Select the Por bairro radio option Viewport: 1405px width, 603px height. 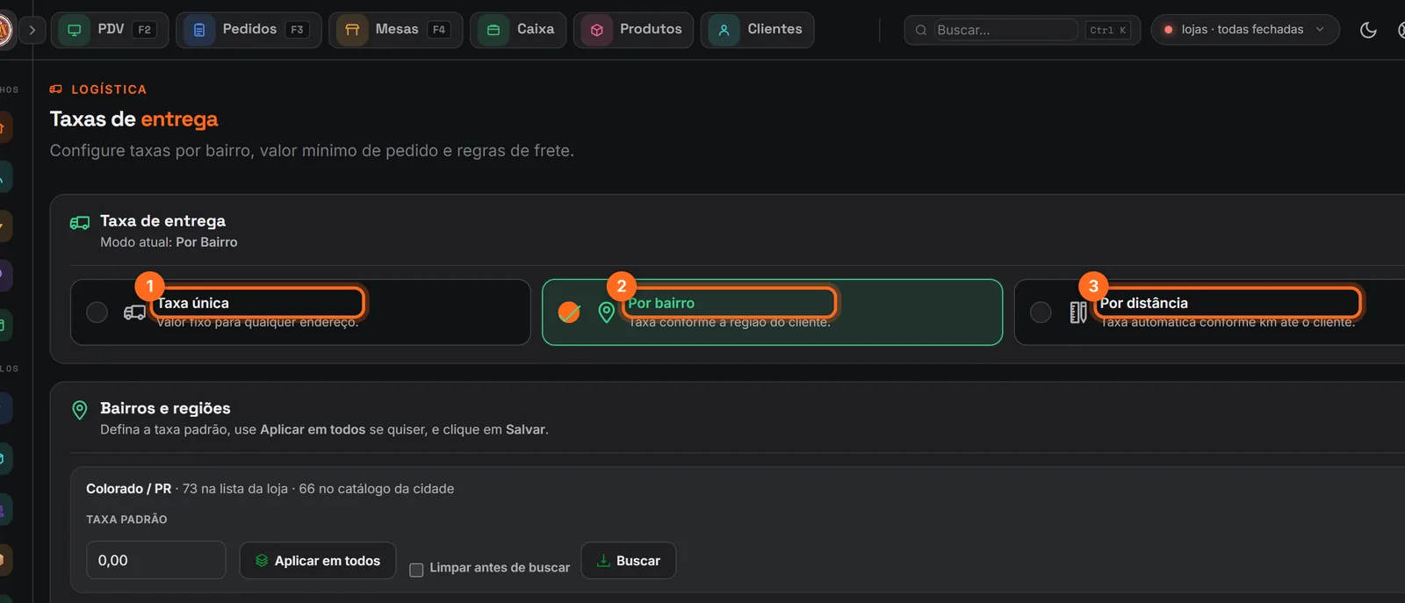coord(569,312)
